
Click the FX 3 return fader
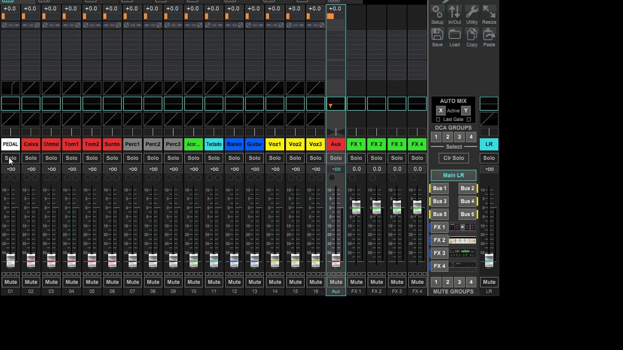(397, 207)
